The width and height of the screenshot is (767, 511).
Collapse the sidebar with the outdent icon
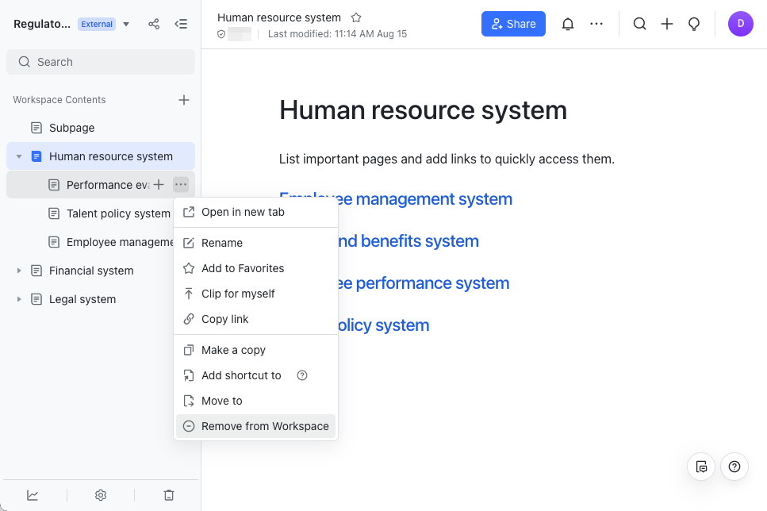coord(181,24)
